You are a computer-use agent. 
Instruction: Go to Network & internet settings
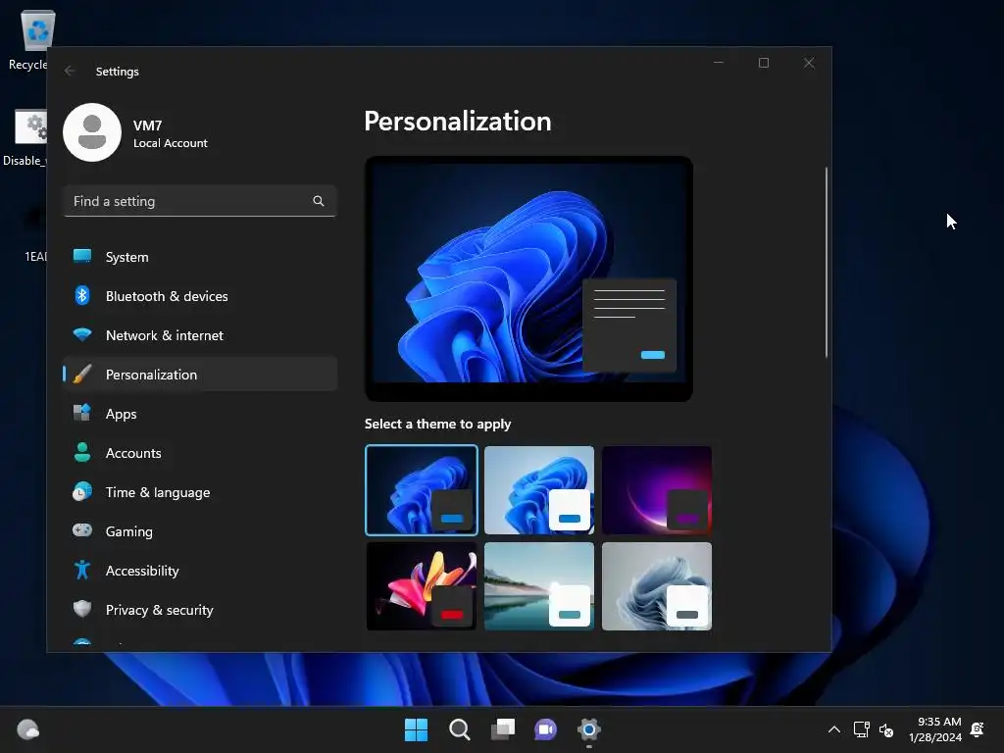200,335
